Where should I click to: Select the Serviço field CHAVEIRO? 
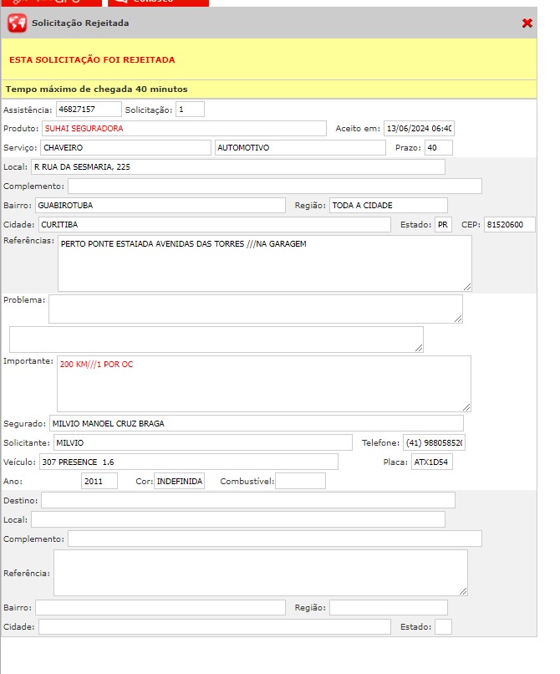125,148
